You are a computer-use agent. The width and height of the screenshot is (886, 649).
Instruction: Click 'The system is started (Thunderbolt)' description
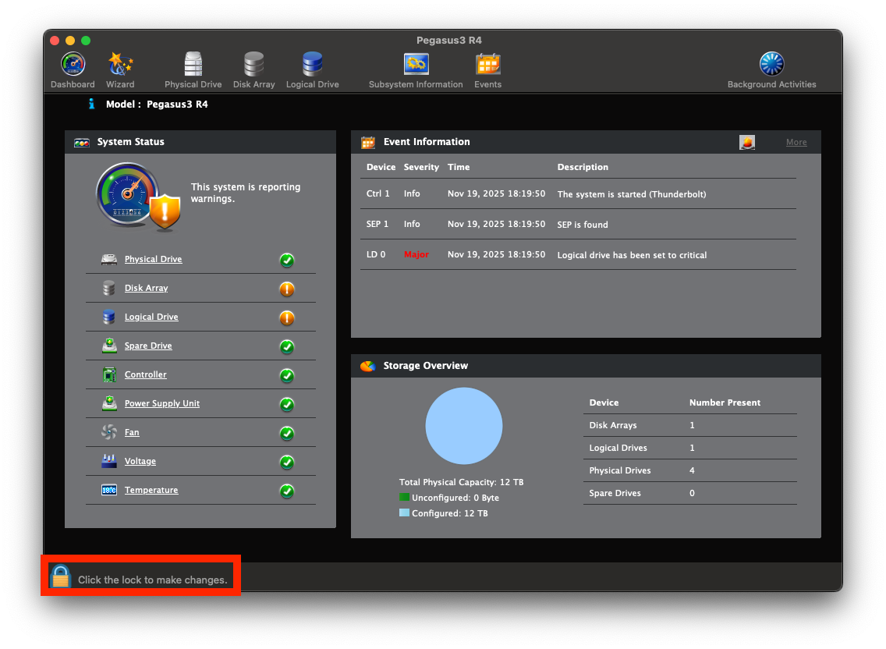click(x=631, y=194)
